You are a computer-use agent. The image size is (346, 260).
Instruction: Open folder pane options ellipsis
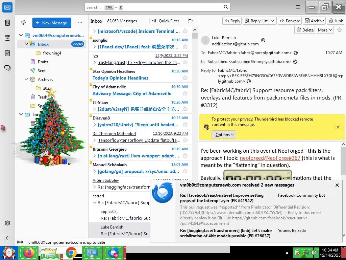click(x=80, y=23)
